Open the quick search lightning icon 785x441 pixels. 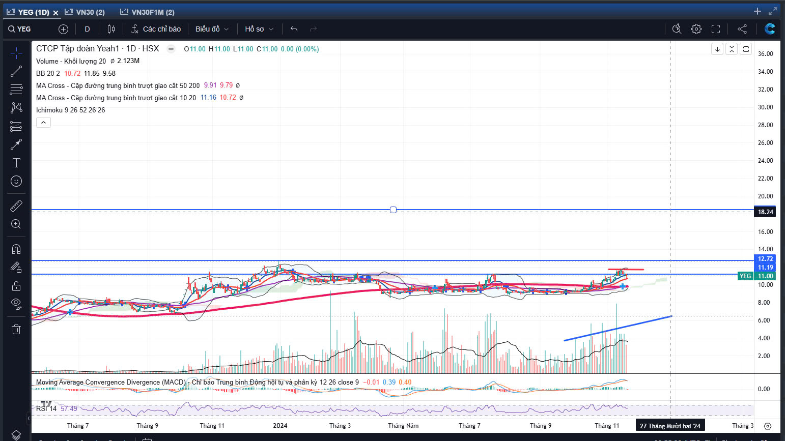point(677,29)
